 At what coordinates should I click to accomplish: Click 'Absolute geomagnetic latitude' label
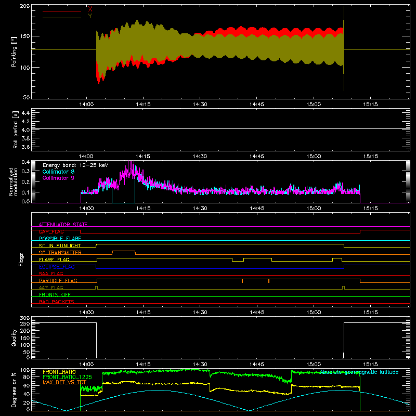(x=359, y=372)
